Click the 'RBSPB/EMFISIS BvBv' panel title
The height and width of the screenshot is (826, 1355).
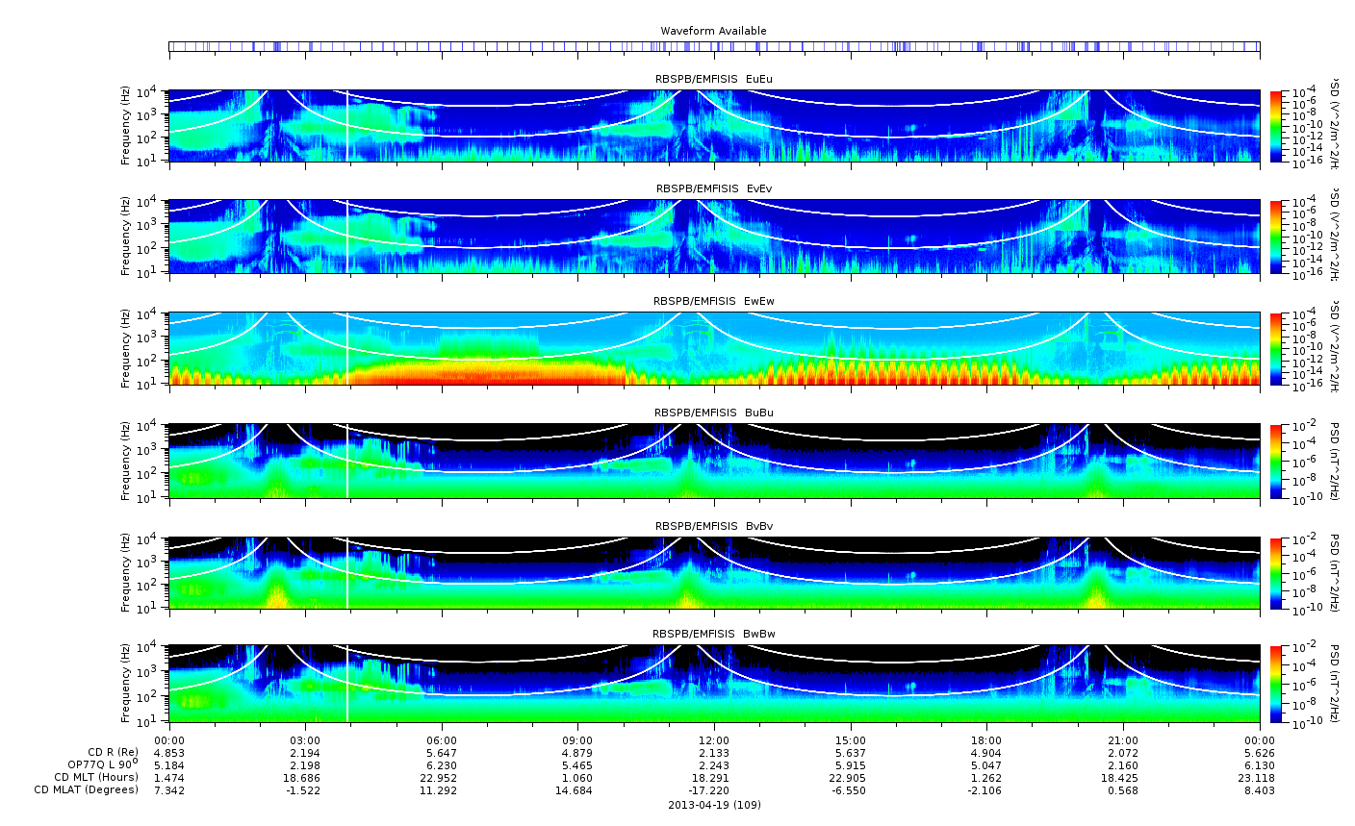(x=713, y=526)
